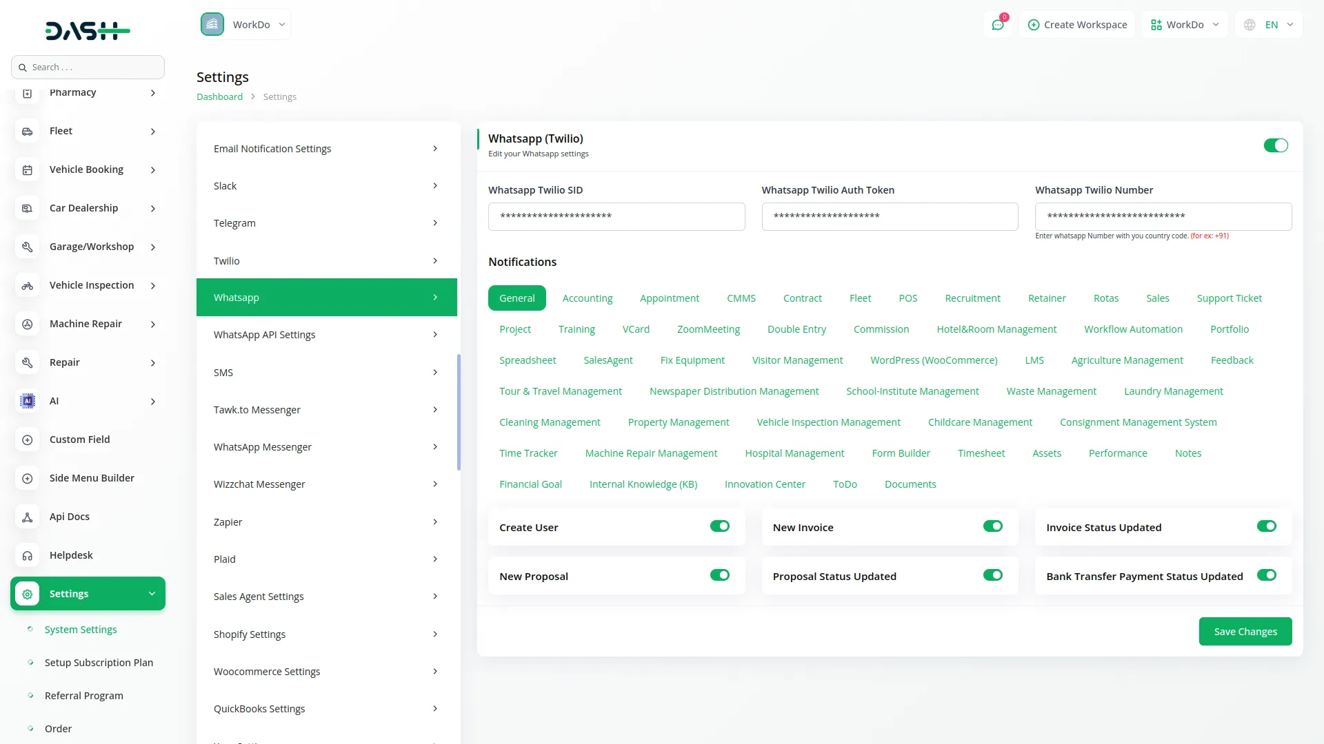This screenshot has width=1324, height=744.
Task: Select the Workflow Automation notification category
Action: [x=1133, y=329]
